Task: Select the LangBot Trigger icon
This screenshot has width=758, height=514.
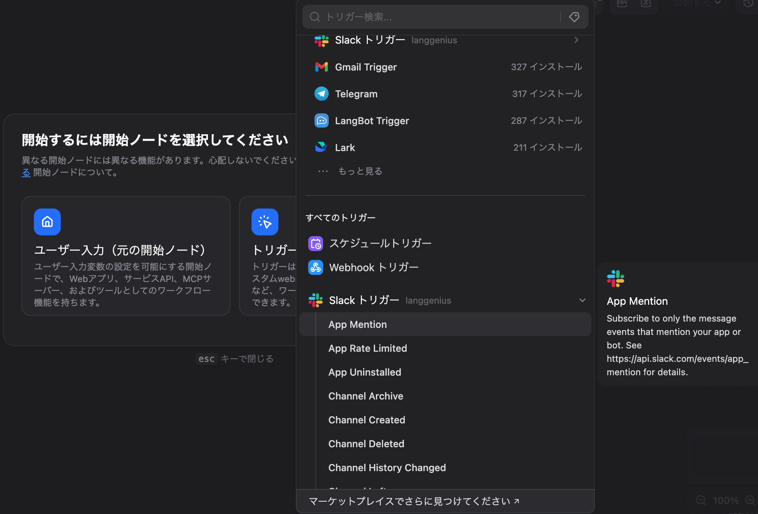Action: (x=321, y=120)
